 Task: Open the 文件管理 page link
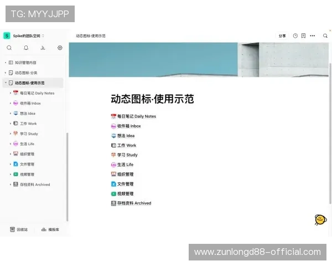tap(125, 184)
